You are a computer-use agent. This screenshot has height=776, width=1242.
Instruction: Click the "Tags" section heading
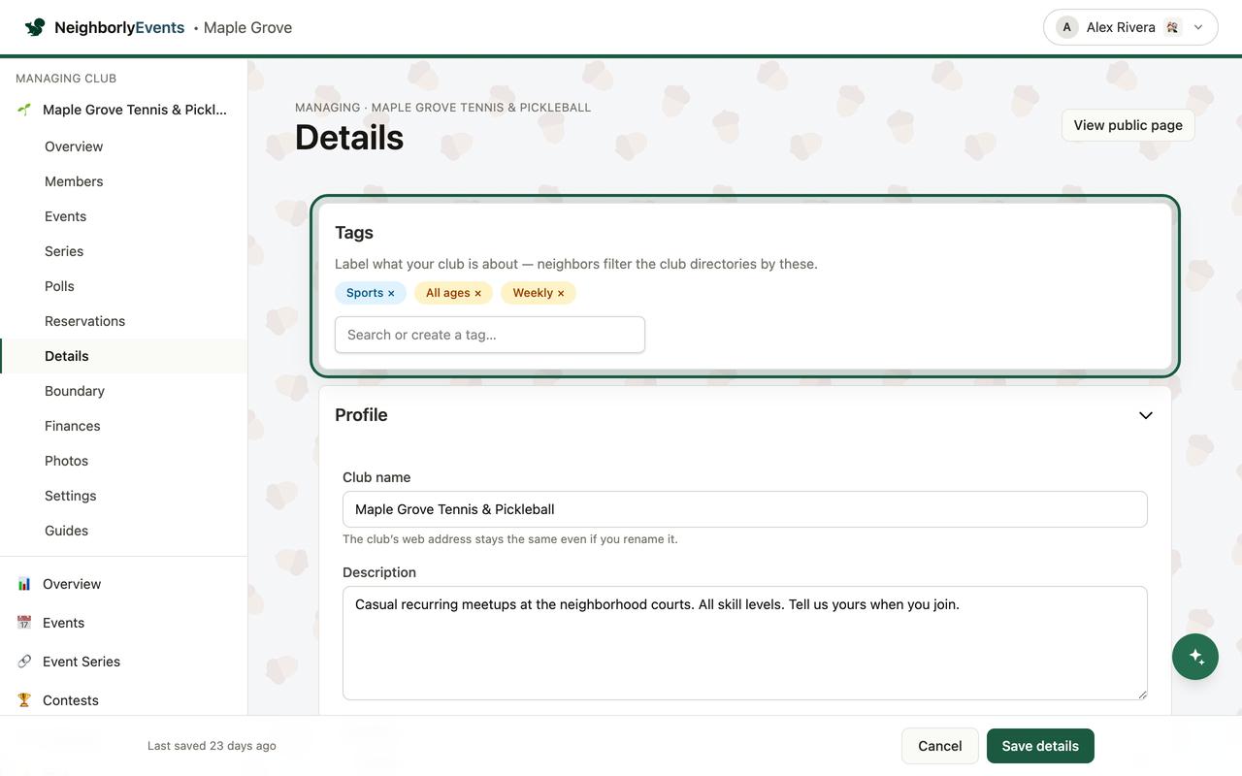[x=354, y=233]
